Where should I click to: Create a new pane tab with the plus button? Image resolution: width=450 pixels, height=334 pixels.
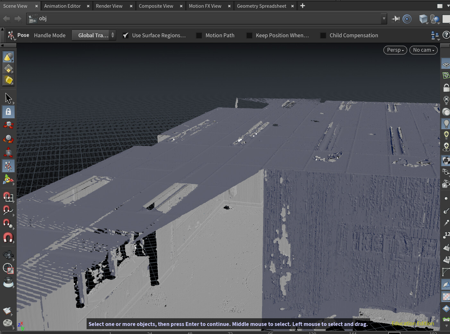pos(302,6)
